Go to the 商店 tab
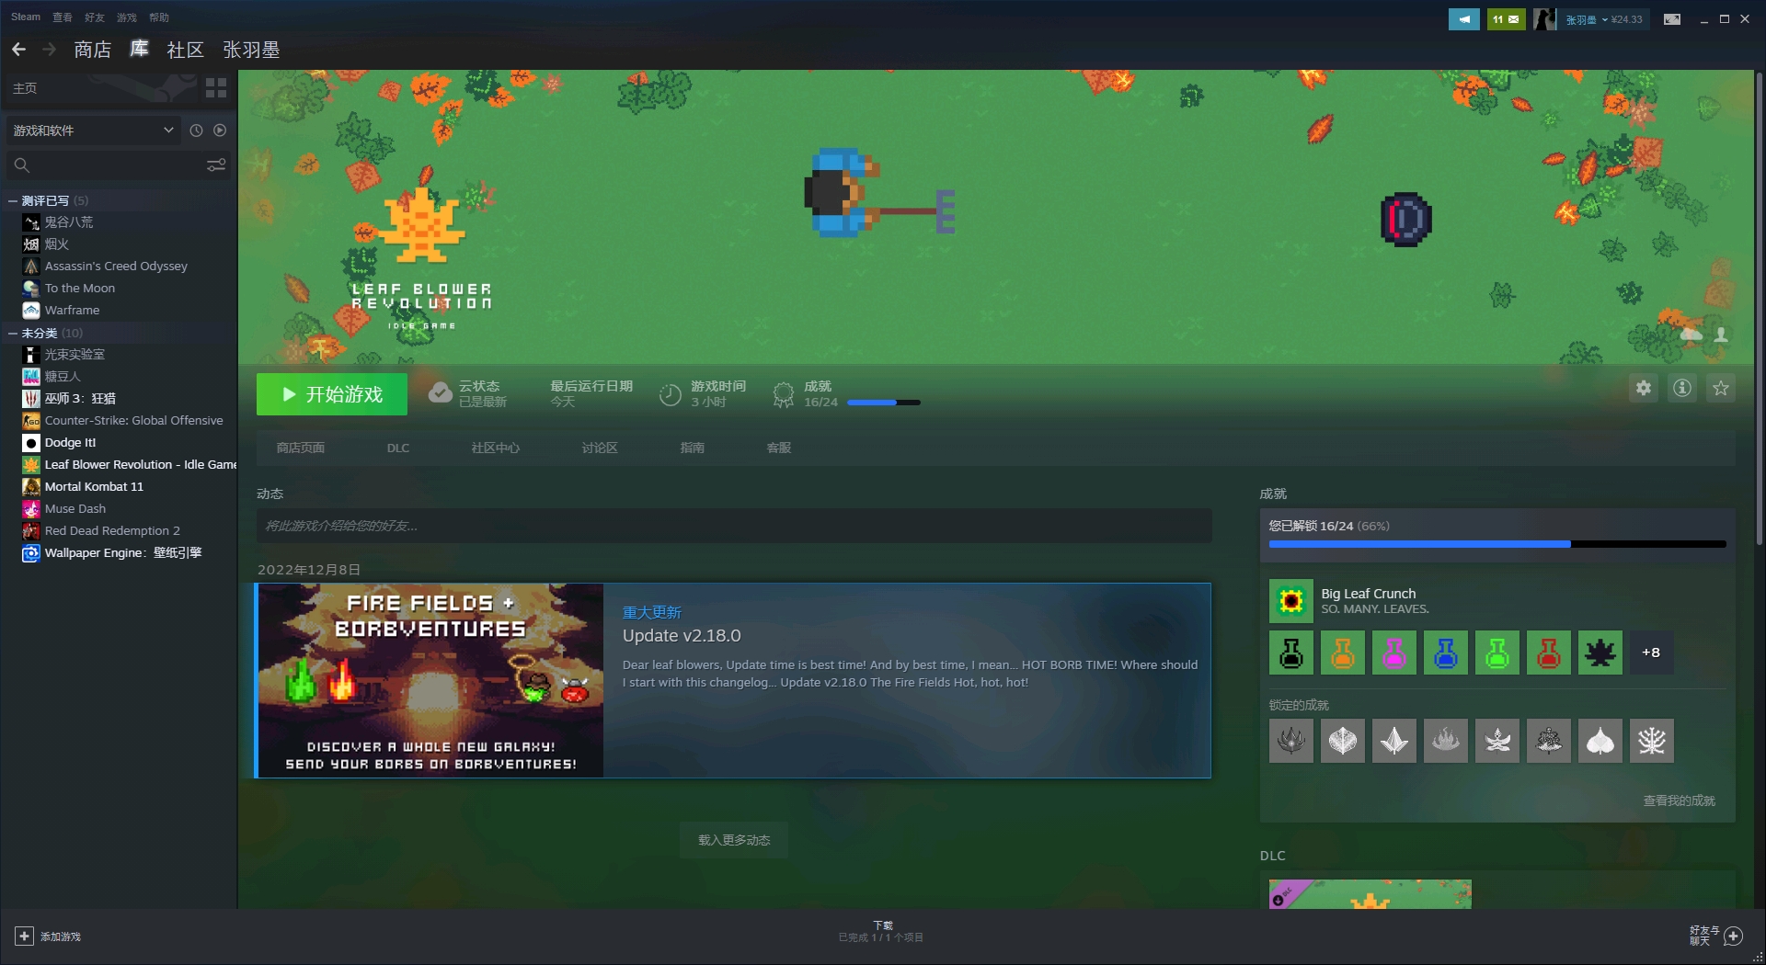 (93, 50)
